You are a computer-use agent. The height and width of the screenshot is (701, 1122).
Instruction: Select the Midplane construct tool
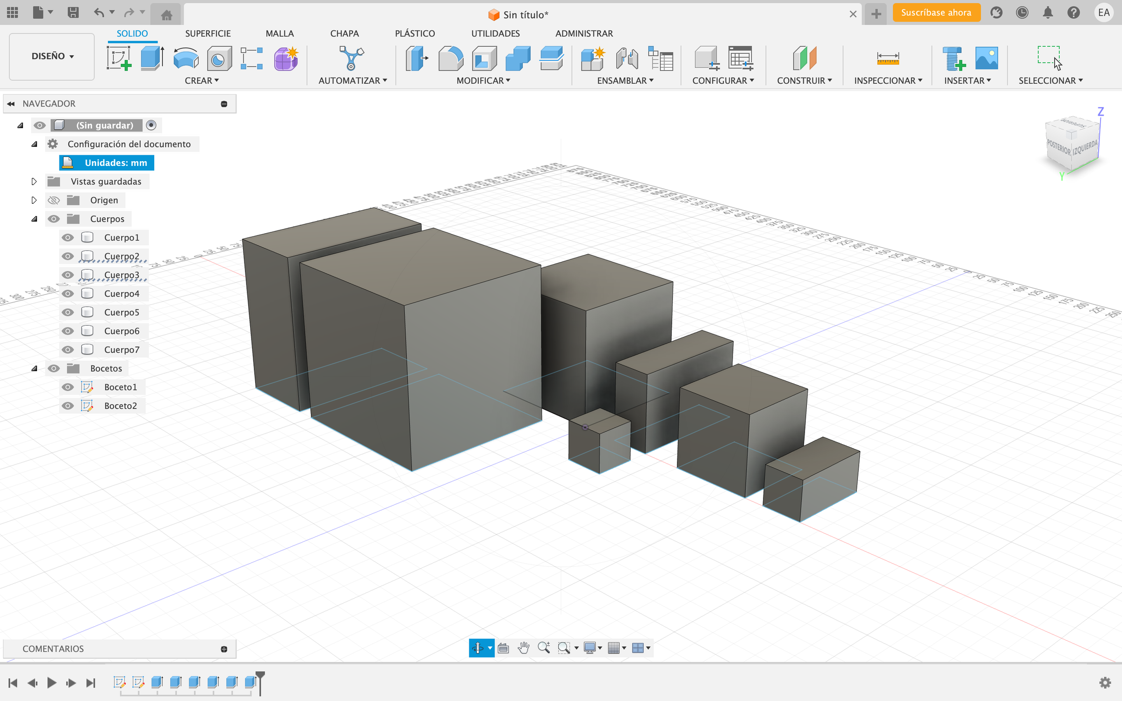coord(805,58)
